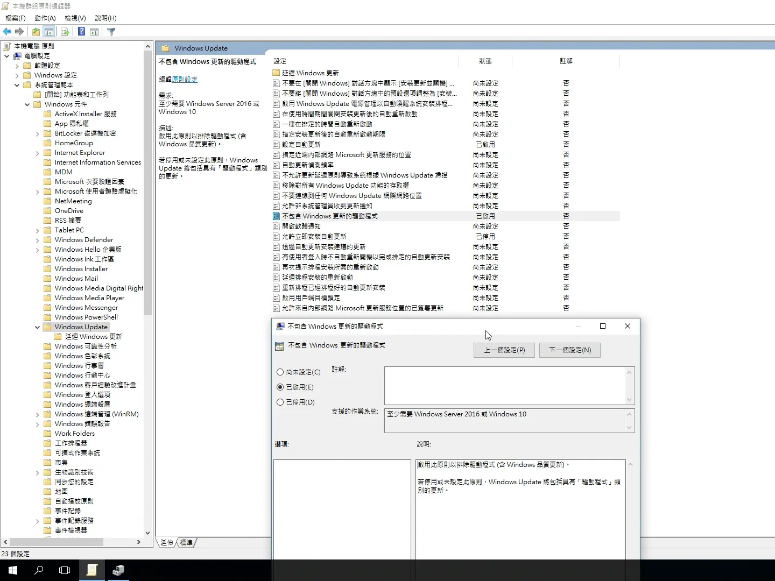Toggle Show/Hide Console Tree toolbar icon
The height and width of the screenshot is (581, 775).
(x=49, y=32)
